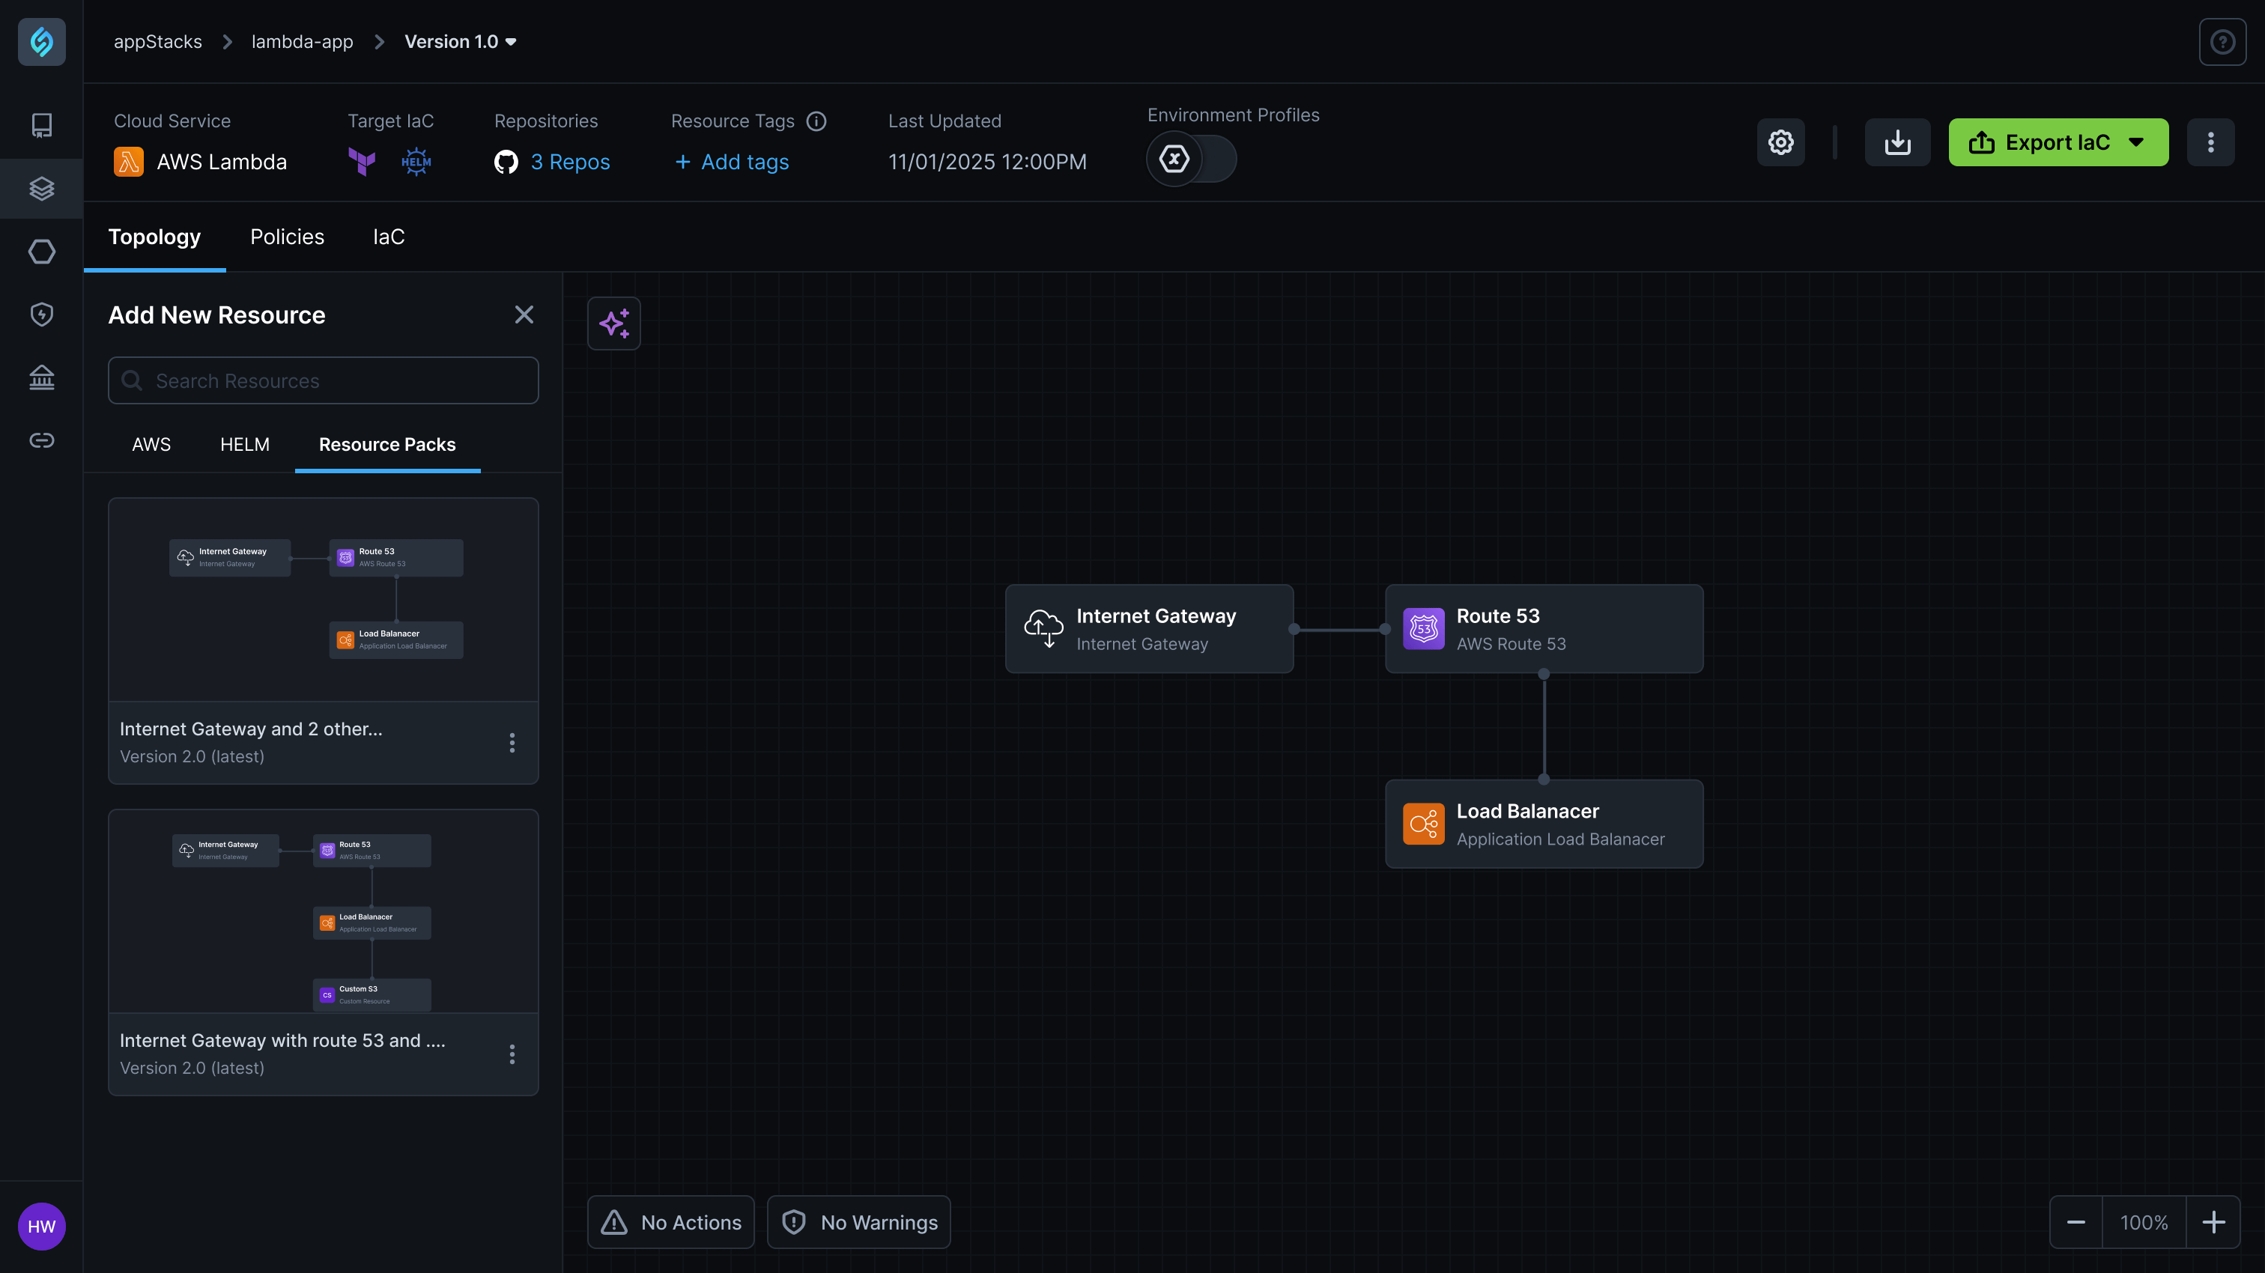Close the Add New Resource panel
Image resolution: width=2265 pixels, height=1273 pixels.
(524, 315)
